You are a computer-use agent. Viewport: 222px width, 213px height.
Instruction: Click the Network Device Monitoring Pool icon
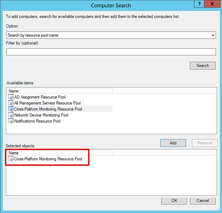click(11, 115)
